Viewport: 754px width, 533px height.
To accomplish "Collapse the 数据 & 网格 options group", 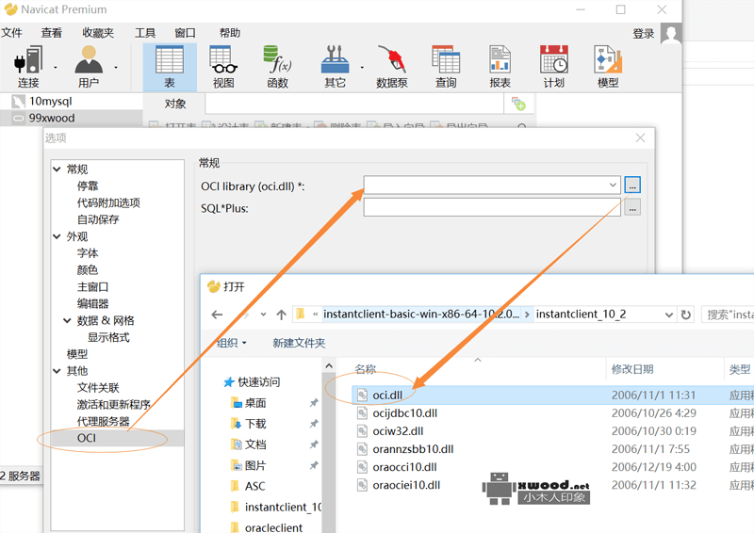I will click(67, 320).
